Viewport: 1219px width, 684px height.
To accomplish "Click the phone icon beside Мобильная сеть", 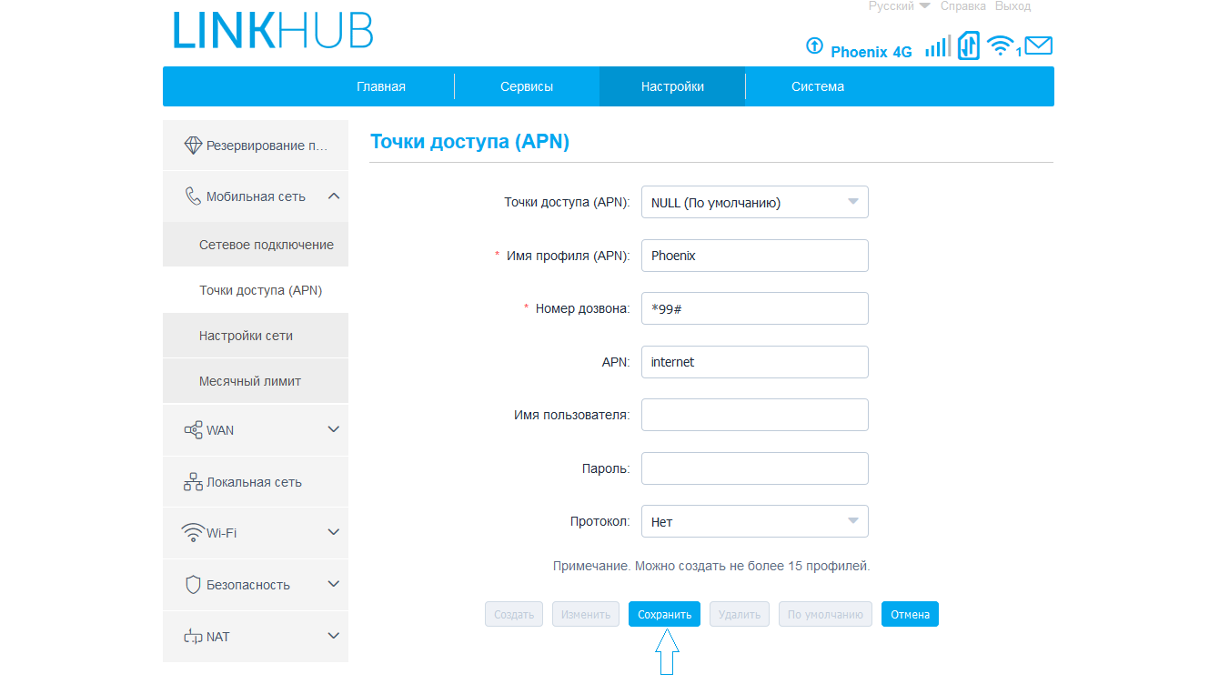I will [193, 196].
